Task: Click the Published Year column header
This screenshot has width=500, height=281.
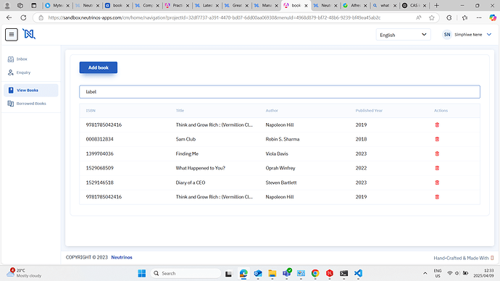Action: coord(369,111)
